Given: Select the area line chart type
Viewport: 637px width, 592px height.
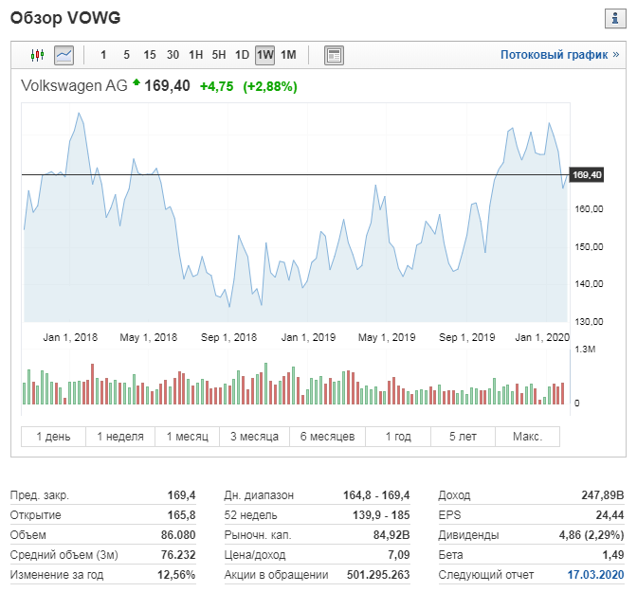Looking at the screenshot, I should [64, 55].
